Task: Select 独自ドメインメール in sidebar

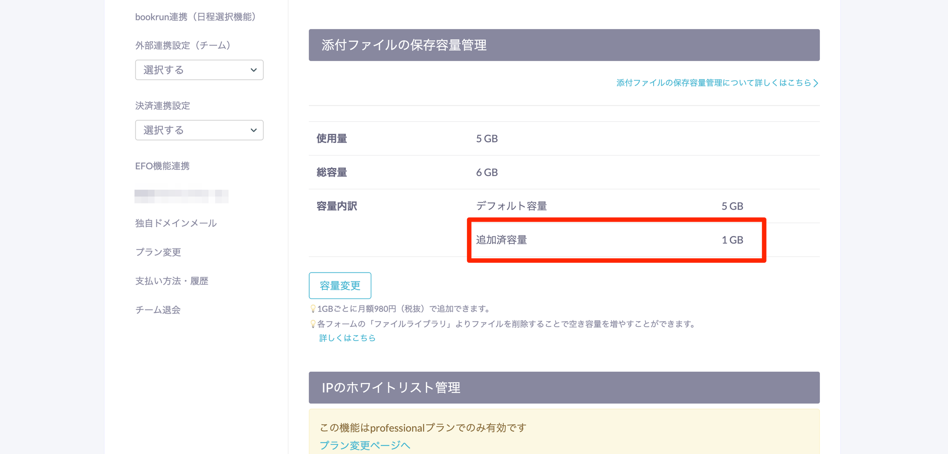Action: 176,223
